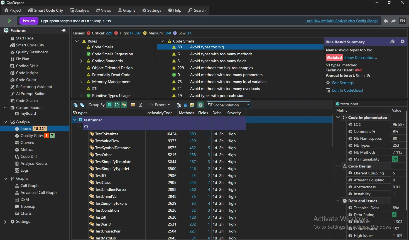Image resolution: width=409 pixels, height=240 pixels.
Task: Click the package search icon in Rule Result Summary
Action: coord(393,41)
